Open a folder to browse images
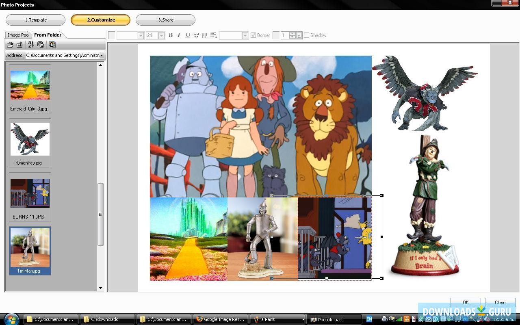Screen dimensions: 520x325 [10, 45]
